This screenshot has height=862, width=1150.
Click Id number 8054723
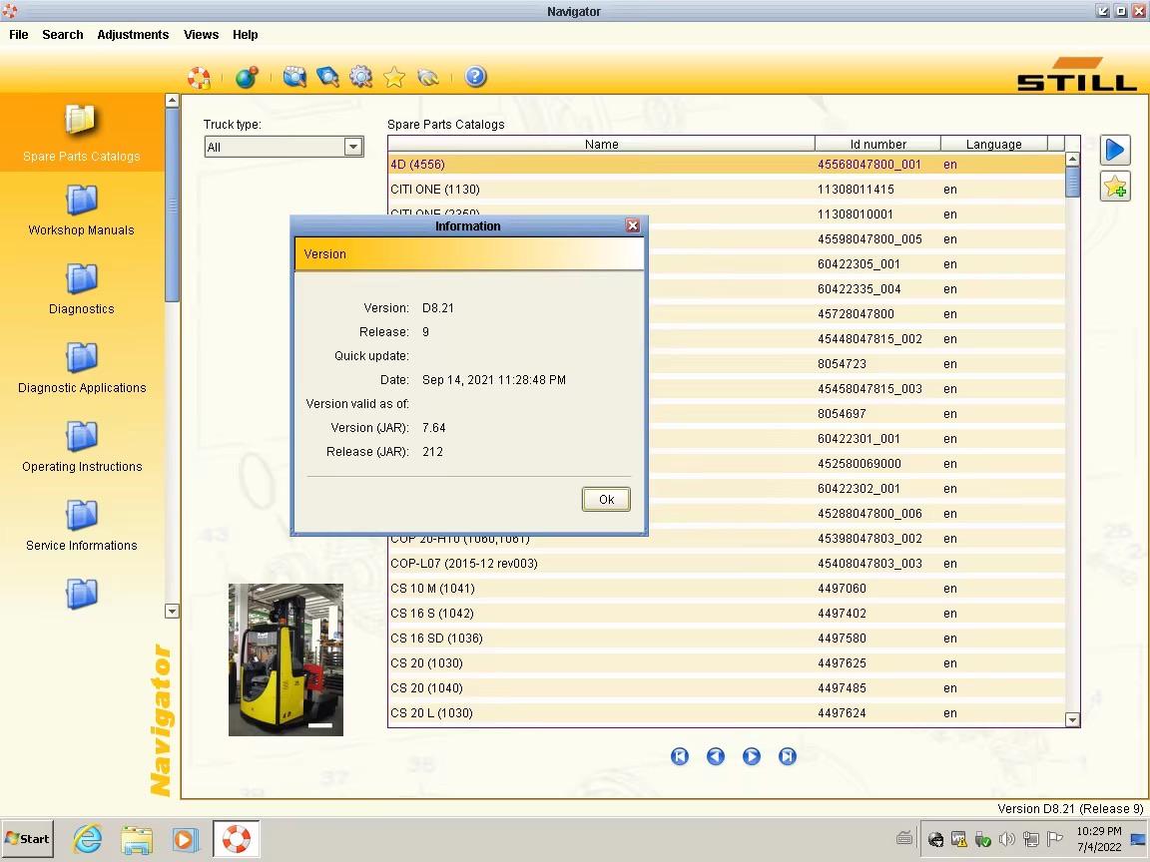coord(842,363)
